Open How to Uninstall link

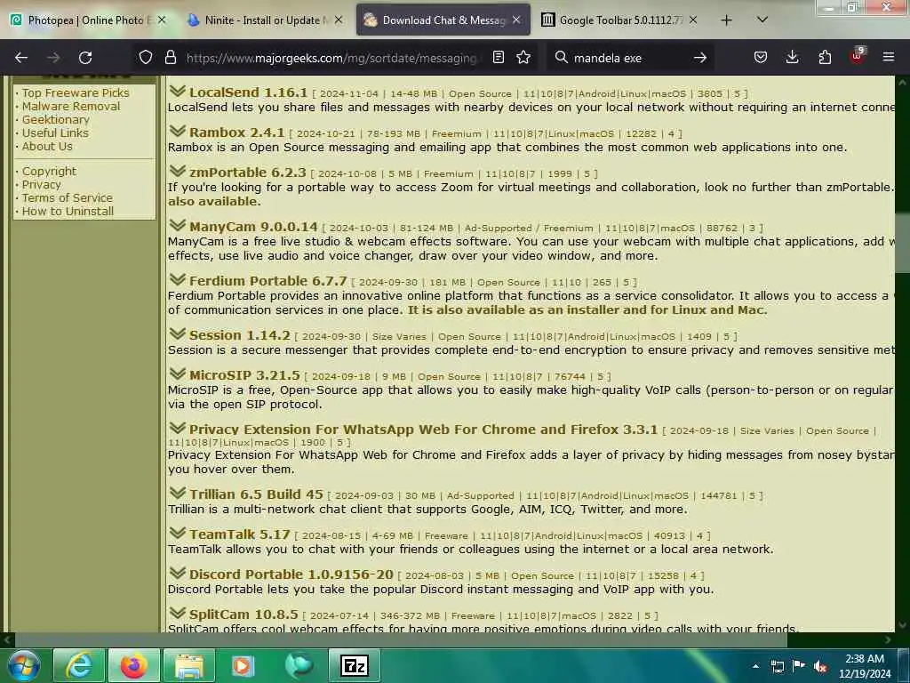[x=68, y=212]
